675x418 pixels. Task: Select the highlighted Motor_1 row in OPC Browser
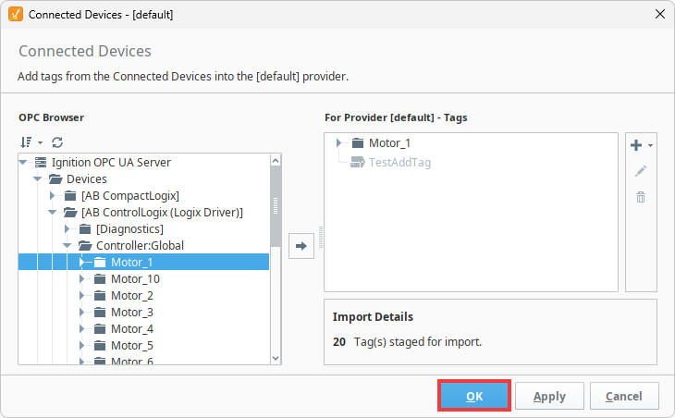coord(143,262)
